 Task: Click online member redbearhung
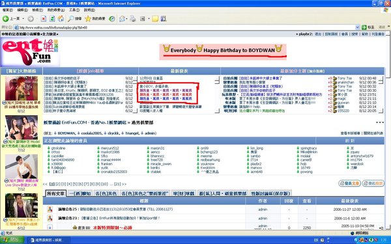[210, 160]
